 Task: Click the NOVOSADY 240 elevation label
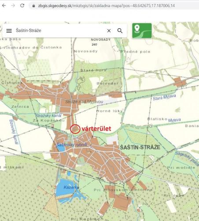coord(100,42)
